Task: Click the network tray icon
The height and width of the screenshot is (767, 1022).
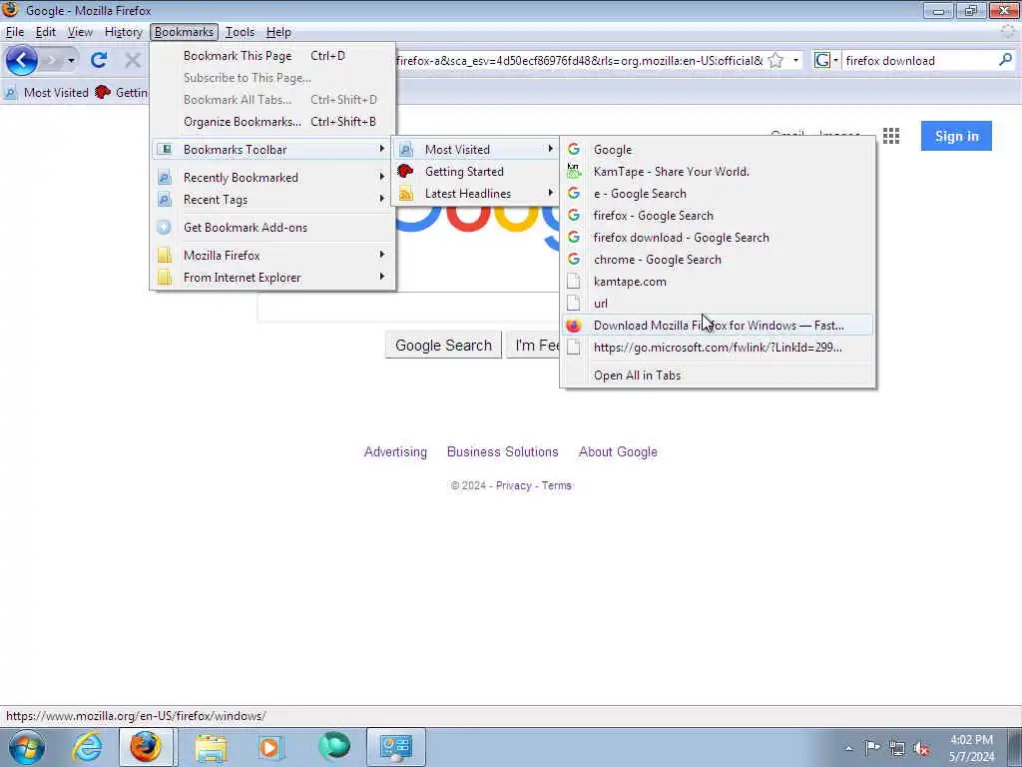Action: pyautogui.click(x=897, y=748)
